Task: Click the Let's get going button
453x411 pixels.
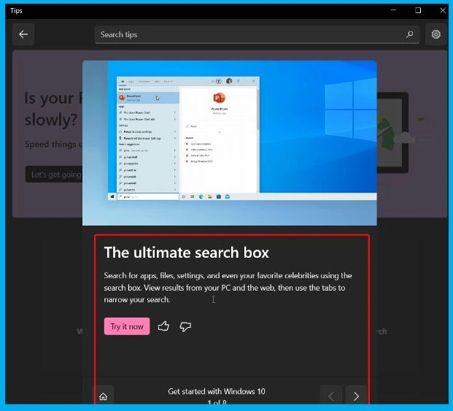Action: click(54, 174)
